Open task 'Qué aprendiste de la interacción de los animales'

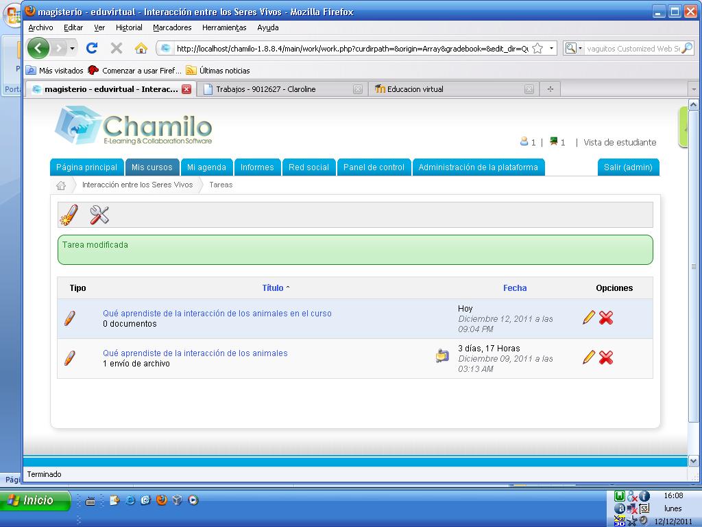pyautogui.click(x=195, y=353)
